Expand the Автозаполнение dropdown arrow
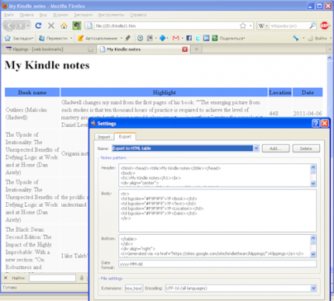 point(121,38)
